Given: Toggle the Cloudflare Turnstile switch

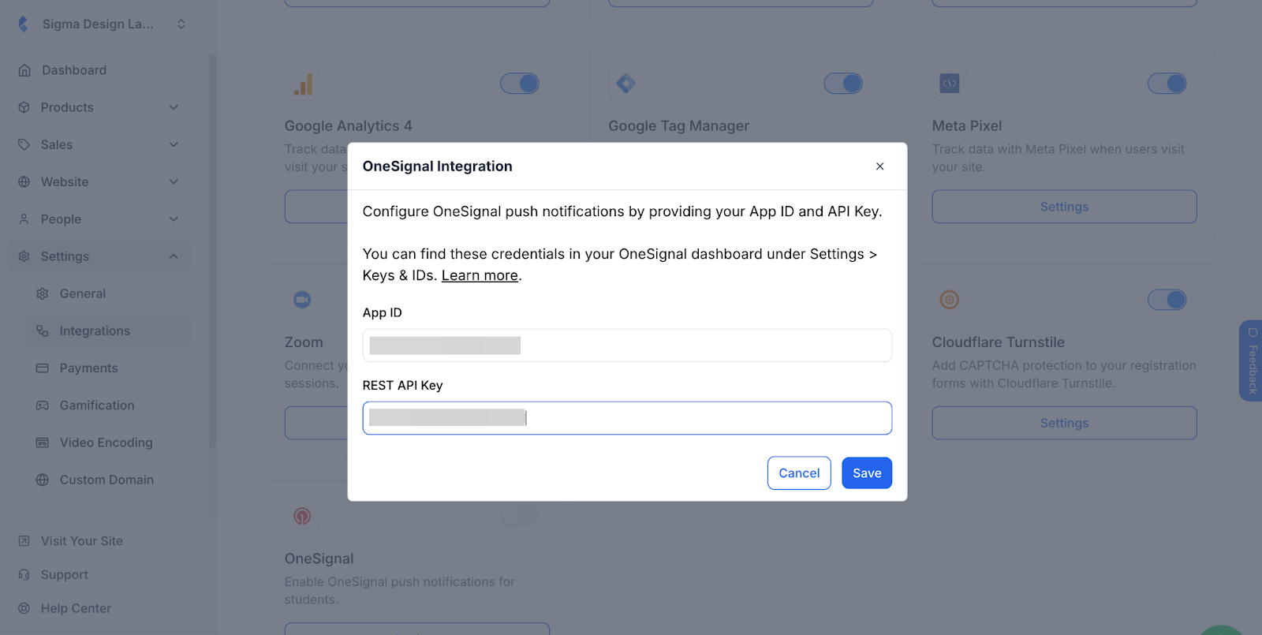Looking at the screenshot, I should 1167,300.
